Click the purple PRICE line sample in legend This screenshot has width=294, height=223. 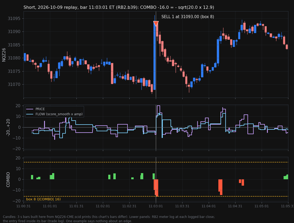[x=30, y=109]
